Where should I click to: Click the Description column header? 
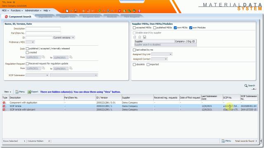(37, 98)
